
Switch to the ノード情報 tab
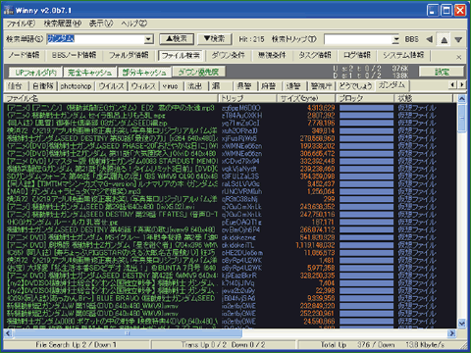click(x=24, y=55)
